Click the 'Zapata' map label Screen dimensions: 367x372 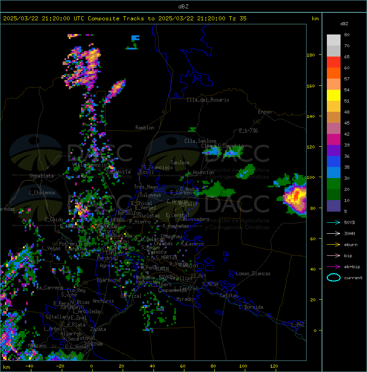98,329
